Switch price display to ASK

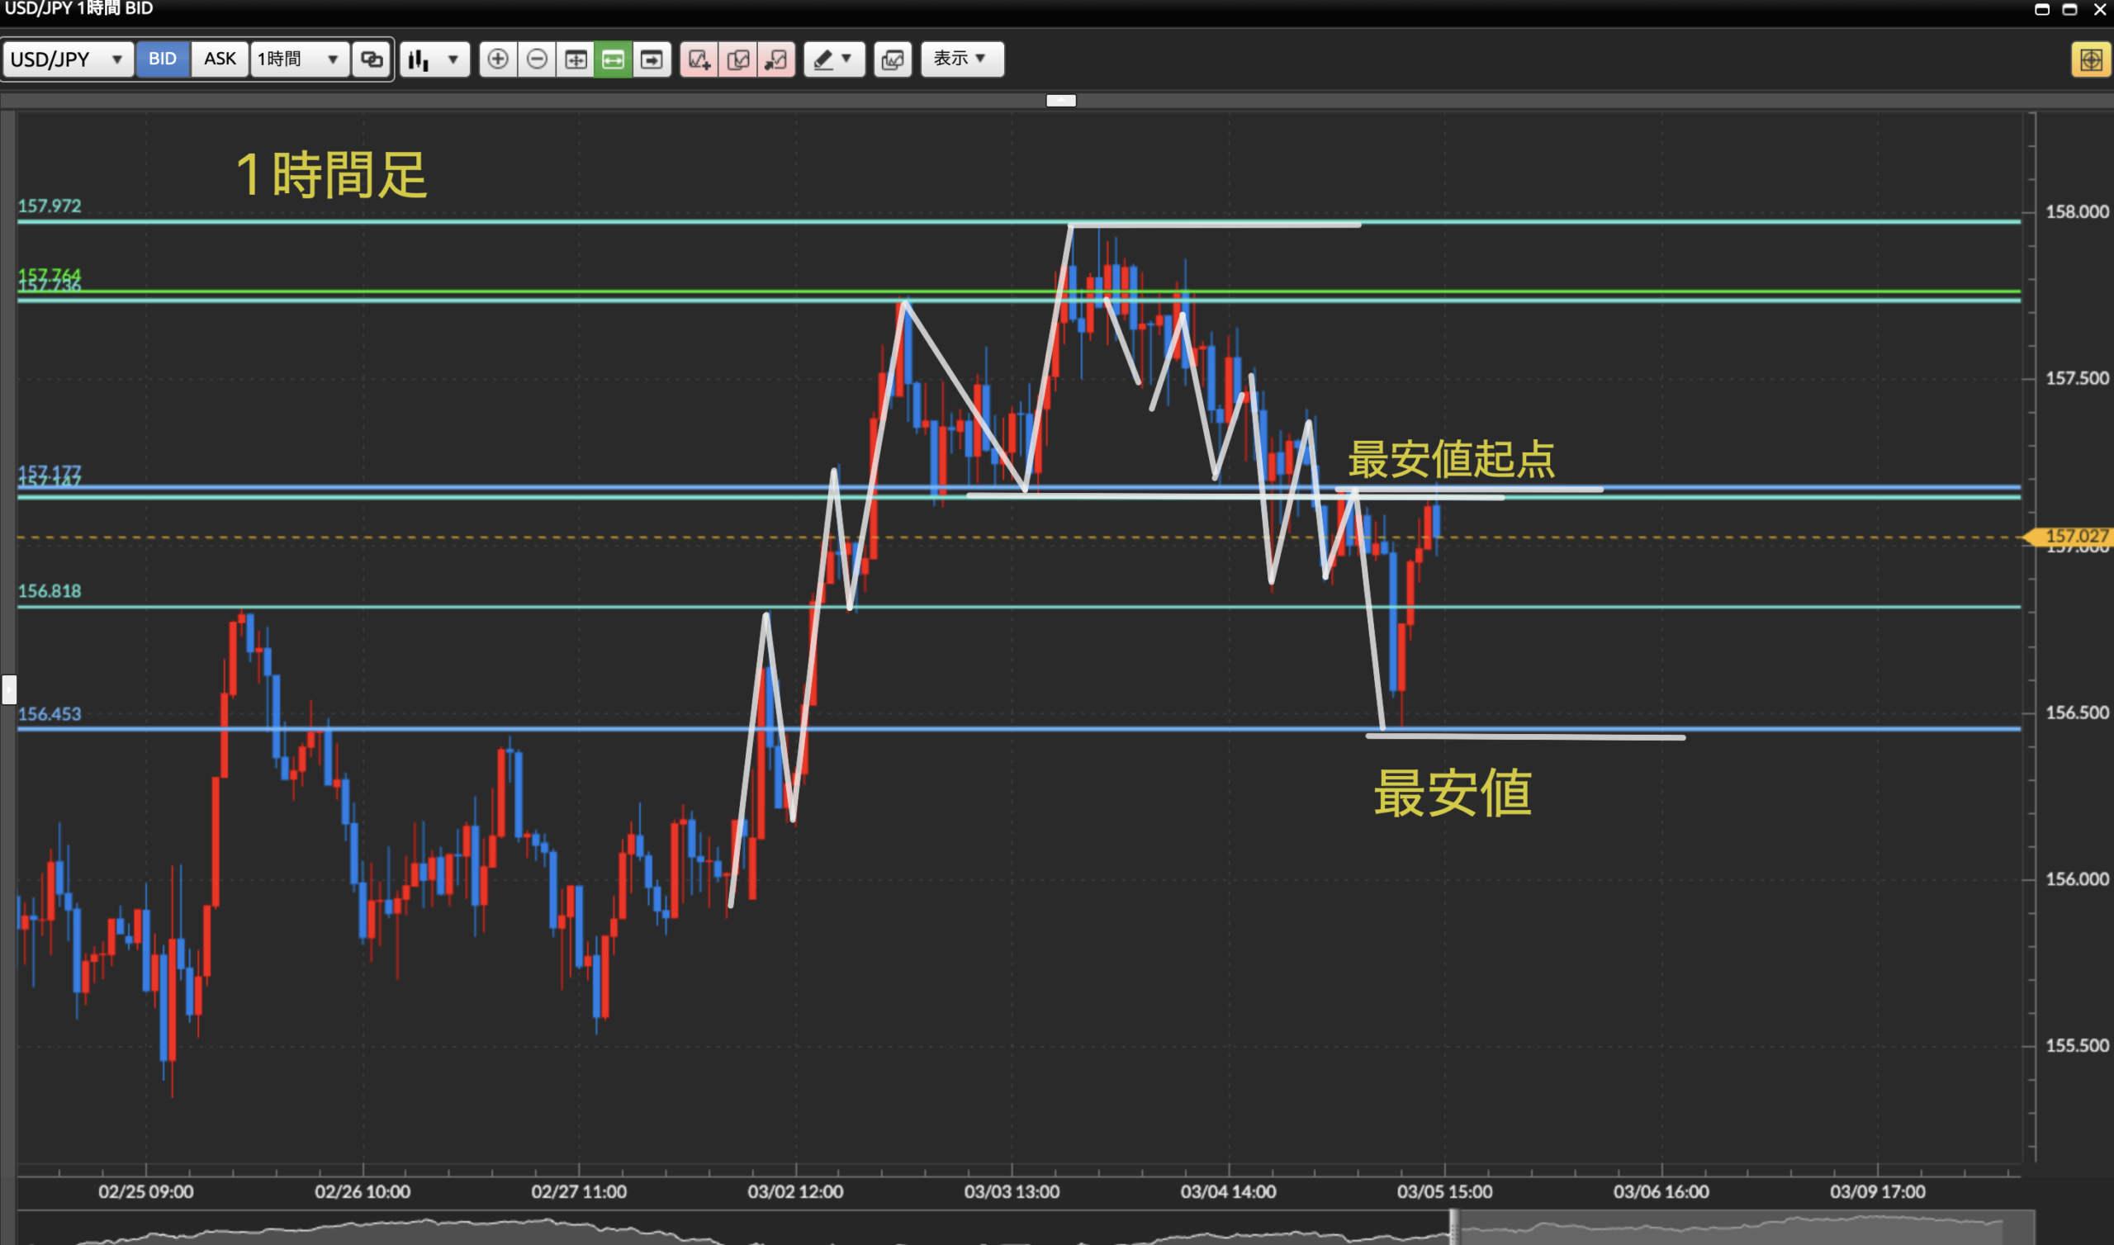[220, 59]
